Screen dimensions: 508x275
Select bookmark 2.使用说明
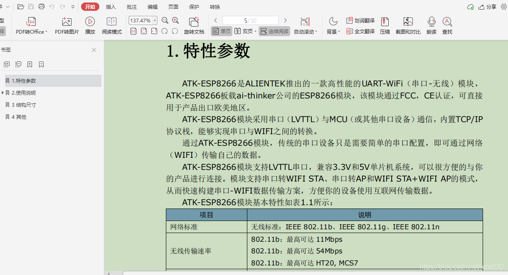(x=24, y=93)
